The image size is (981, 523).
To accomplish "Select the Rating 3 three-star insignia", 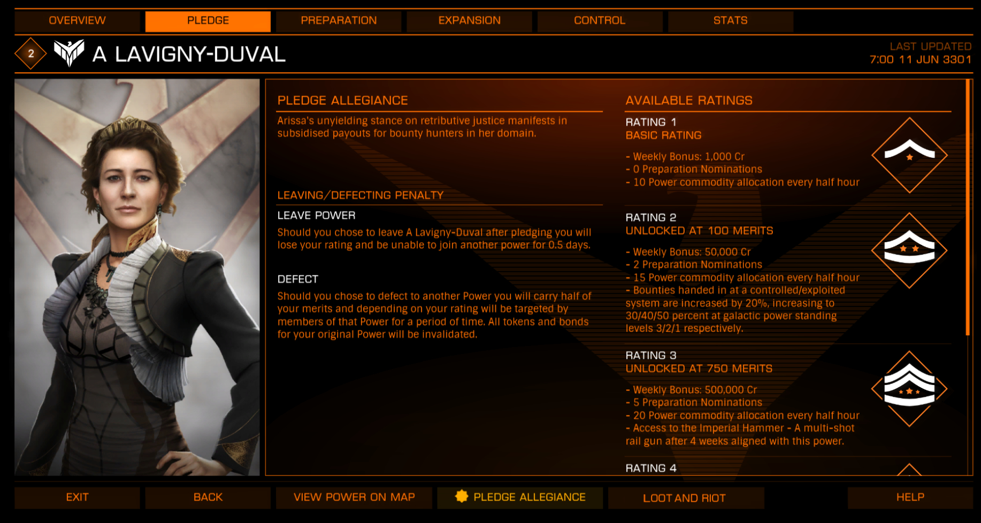I will click(x=909, y=389).
